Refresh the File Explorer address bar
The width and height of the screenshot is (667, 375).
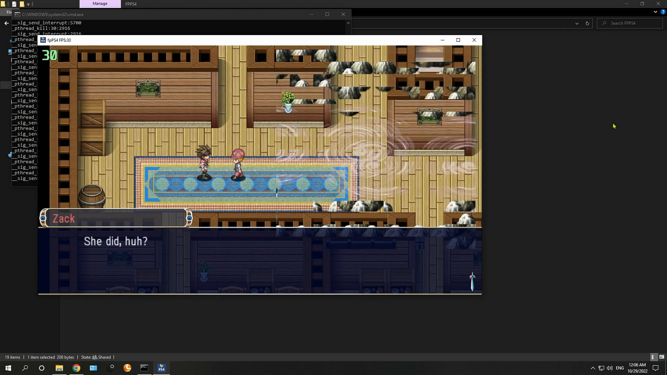point(587,23)
